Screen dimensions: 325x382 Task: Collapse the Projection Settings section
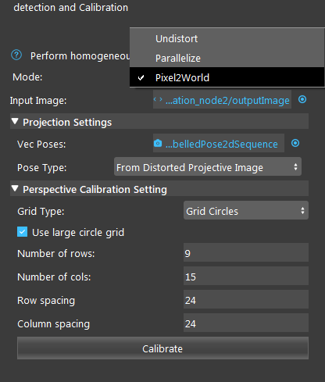click(x=15, y=121)
